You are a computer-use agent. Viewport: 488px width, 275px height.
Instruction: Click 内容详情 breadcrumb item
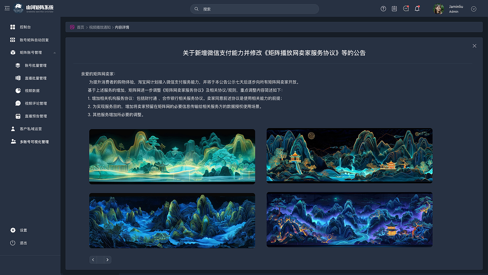pyautogui.click(x=122, y=27)
